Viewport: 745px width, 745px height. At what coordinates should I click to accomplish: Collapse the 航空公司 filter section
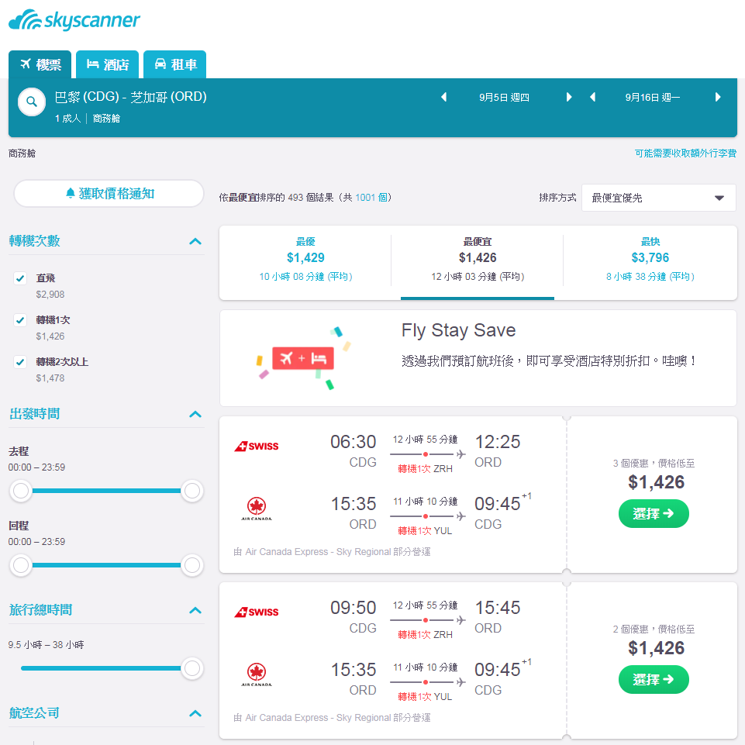[195, 713]
